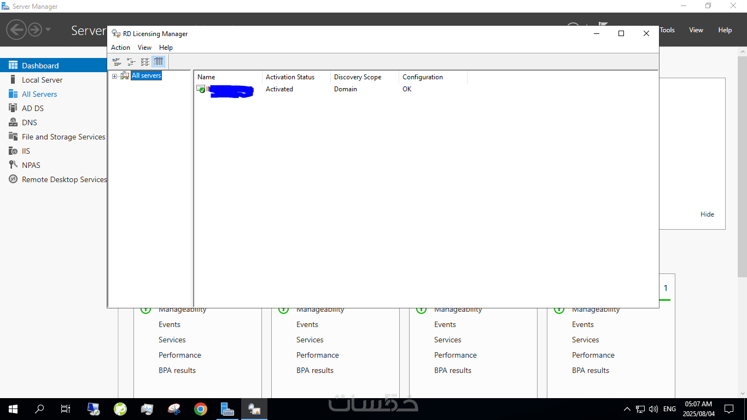Open DNS via its sidebar icon
Screen dimensions: 747x420
click(13, 122)
